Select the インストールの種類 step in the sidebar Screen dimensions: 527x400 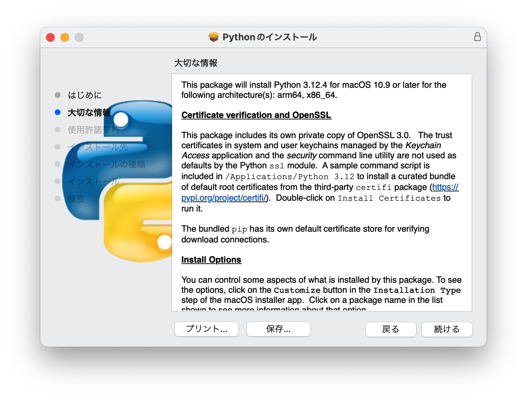107,164
